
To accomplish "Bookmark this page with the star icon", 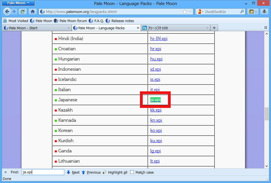I will coord(185,12).
